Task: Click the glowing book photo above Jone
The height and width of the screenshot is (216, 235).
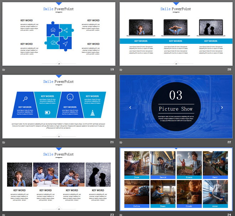Action: pyautogui.click(x=137, y=163)
